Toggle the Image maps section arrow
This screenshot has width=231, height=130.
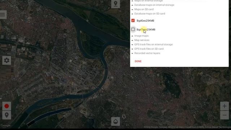pyautogui.click(x=132, y=36)
